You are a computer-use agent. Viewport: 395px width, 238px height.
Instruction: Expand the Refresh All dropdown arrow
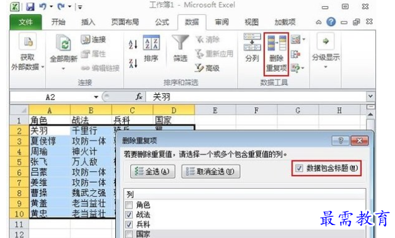(x=63, y=68)
